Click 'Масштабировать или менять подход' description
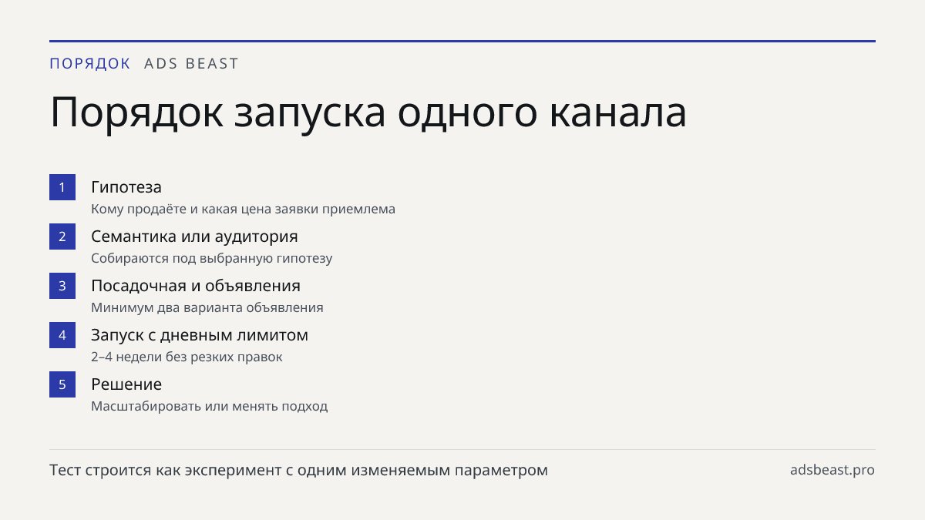The height and width of the screenshot is (520, 925). click(x=210, y=407)
